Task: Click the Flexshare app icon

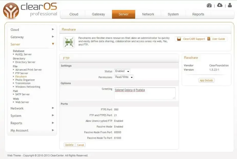Action: click(69, 42)
